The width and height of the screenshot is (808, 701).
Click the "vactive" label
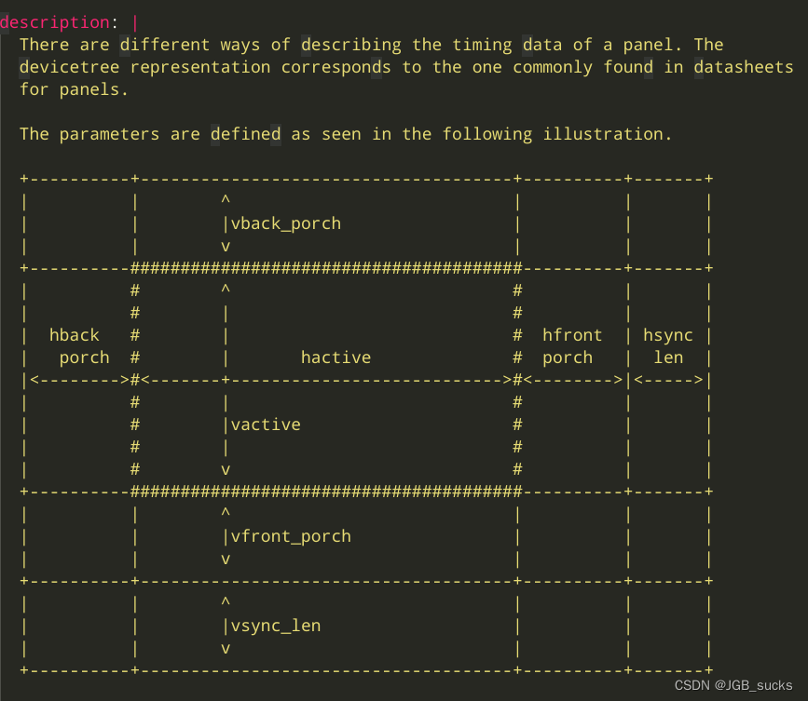pyautogui.click(x=265, y=425)
